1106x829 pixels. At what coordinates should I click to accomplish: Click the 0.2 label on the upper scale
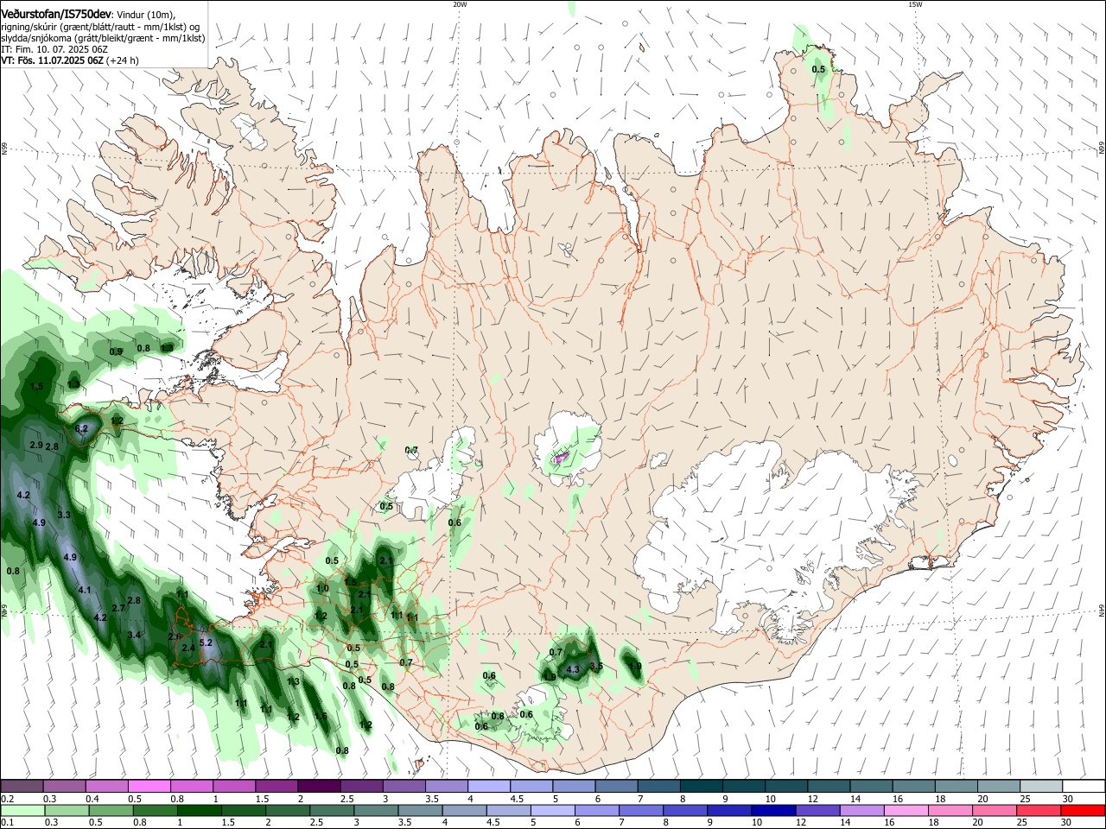(6, 799)
